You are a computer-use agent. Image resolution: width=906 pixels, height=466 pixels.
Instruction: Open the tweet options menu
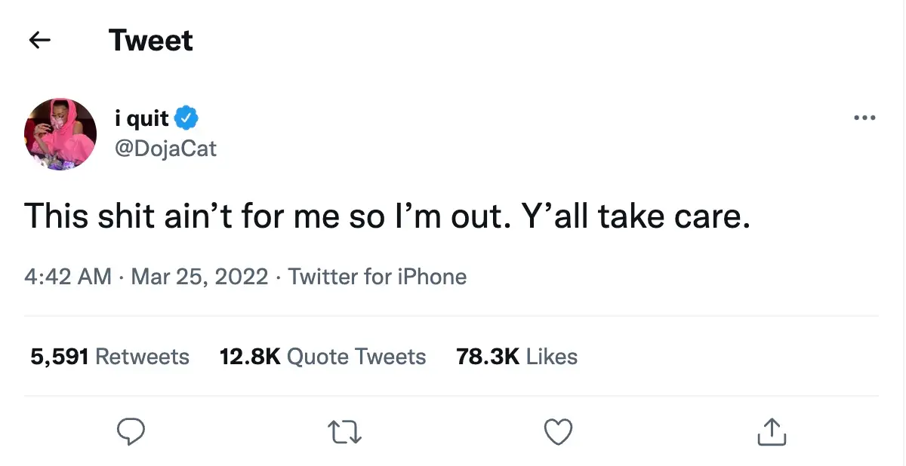(x=865, y=118)
